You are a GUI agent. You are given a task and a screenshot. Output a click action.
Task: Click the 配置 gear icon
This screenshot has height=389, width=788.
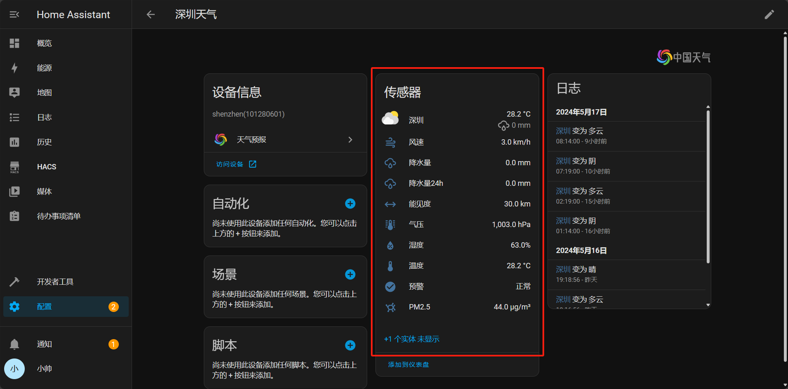[x=14, y=307]
